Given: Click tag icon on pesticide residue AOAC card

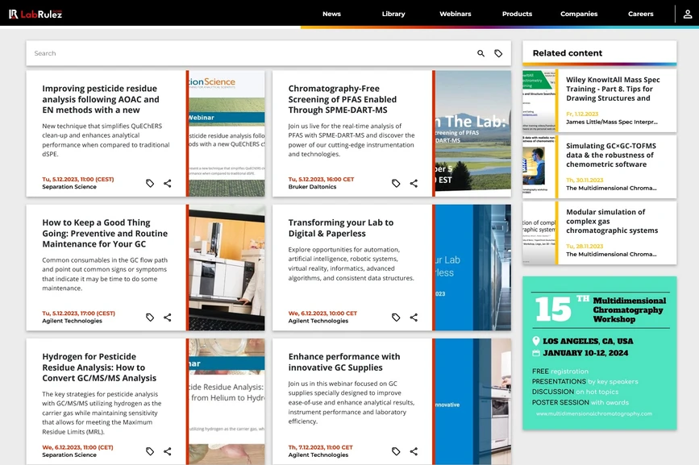Looking at the screenshot, I should click(x=150, y=183).
